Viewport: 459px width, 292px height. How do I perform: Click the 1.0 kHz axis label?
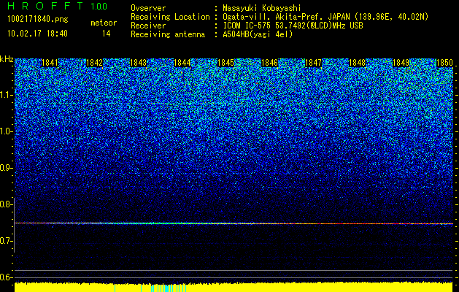7,131
